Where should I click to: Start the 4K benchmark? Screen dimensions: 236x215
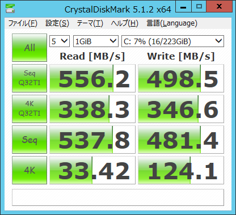click(x=29, y=170)
